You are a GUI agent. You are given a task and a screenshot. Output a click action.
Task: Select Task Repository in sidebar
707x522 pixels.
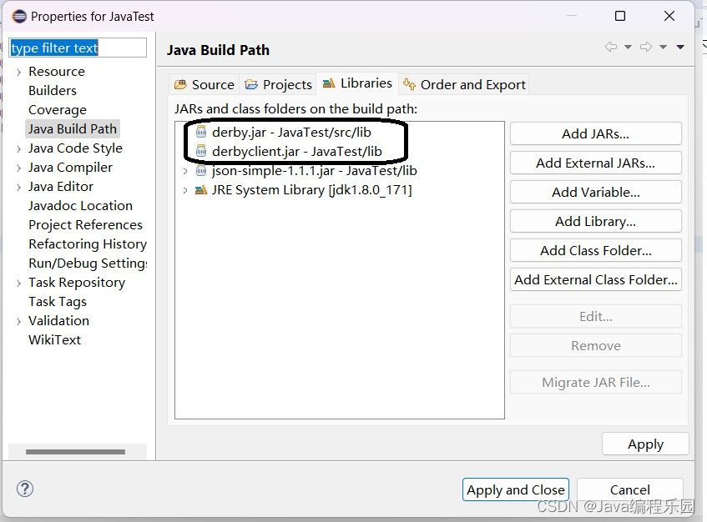click(77, 283)
